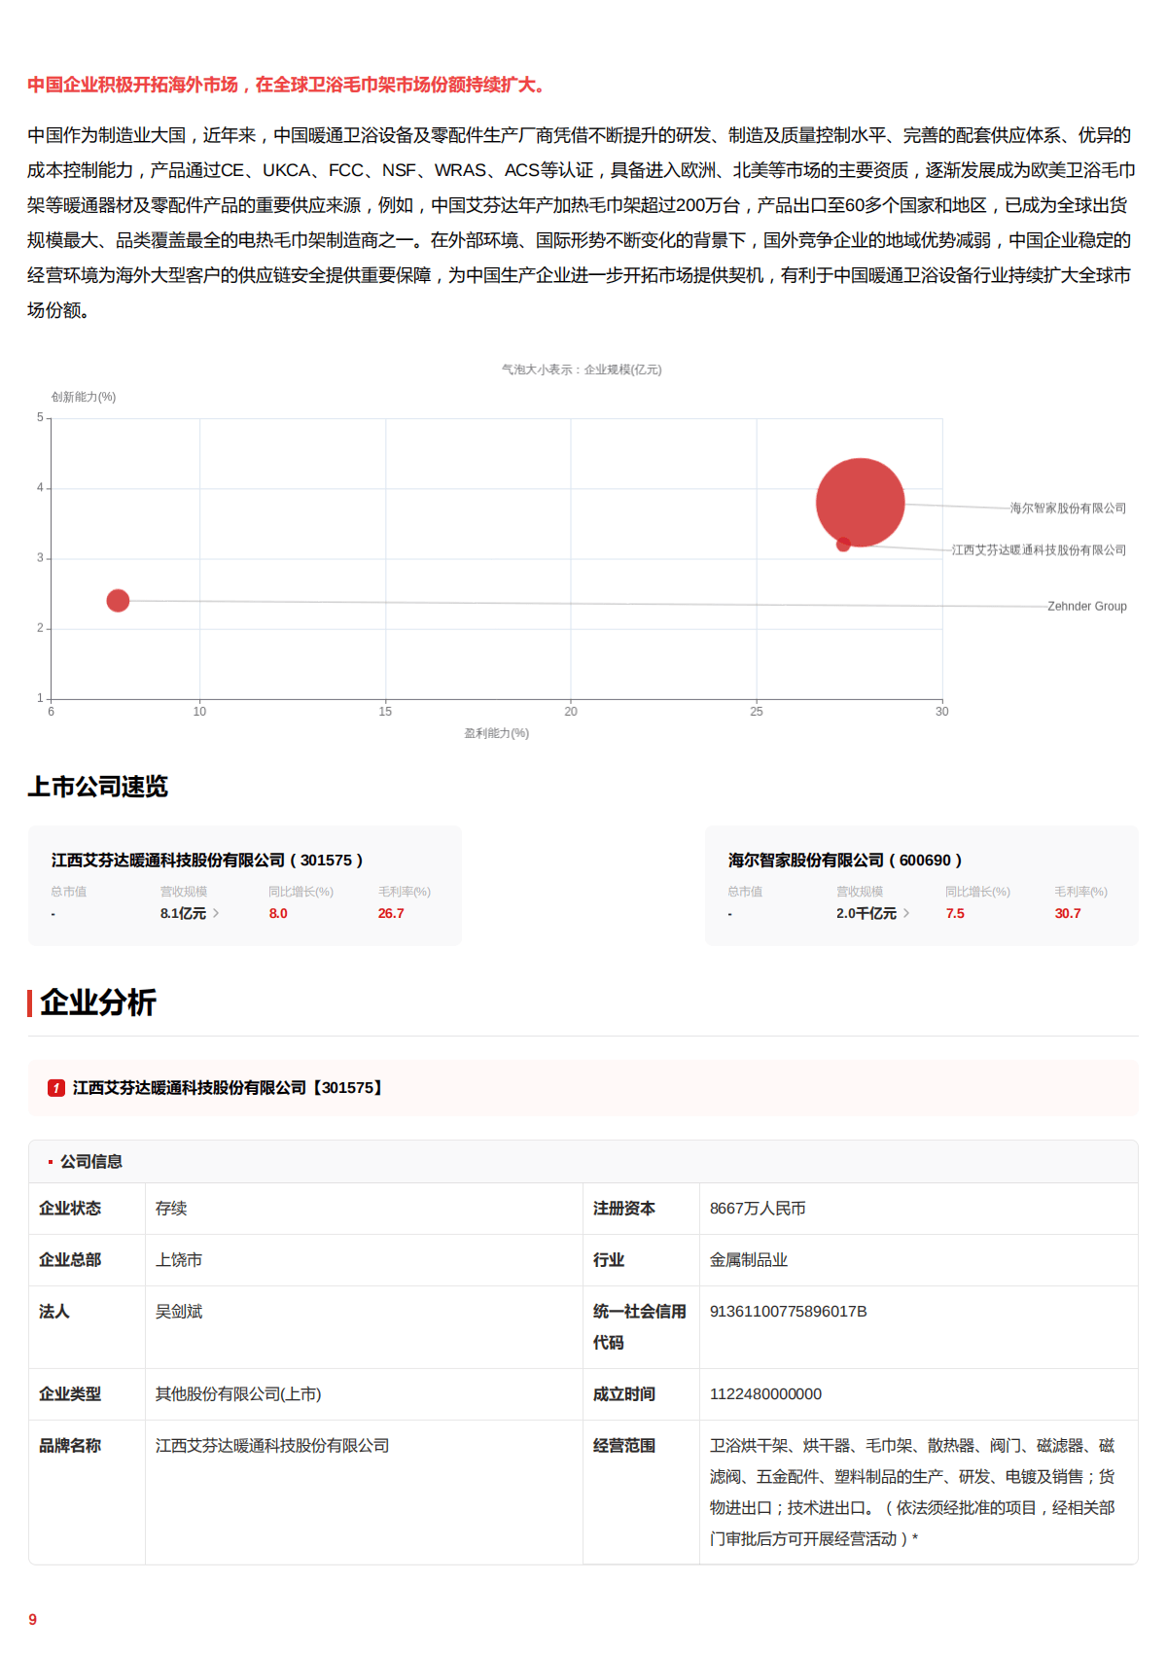This screenshot has width=1167, height=1653.
Task: Expand chevron next to 8.1亿元 revenue
Action: [x=216, y=913]
